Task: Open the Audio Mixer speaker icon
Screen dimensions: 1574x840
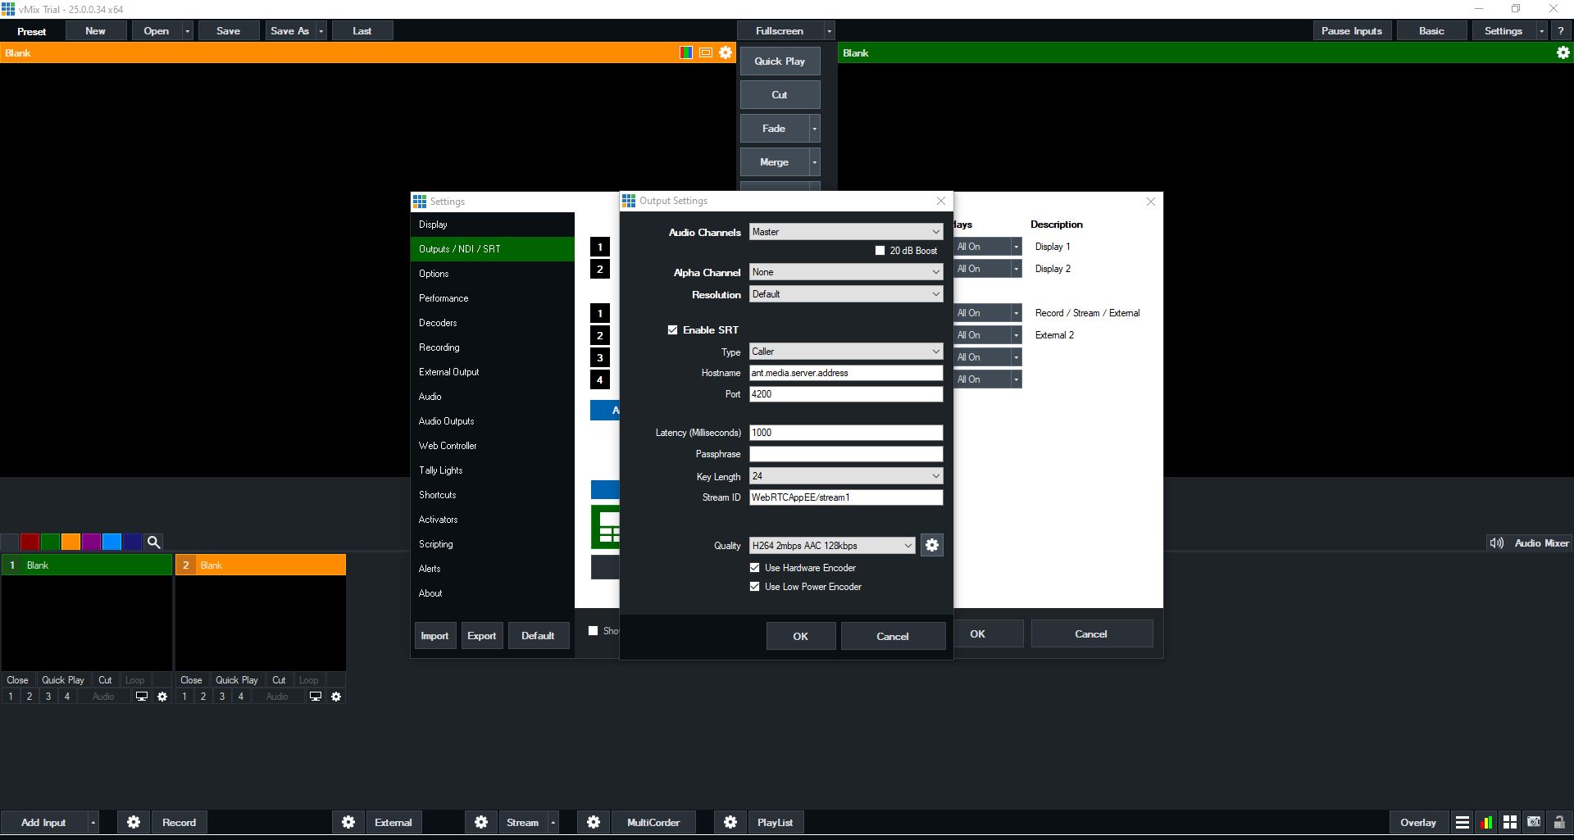Action: pyautogui.click(x=1497, y=543)
